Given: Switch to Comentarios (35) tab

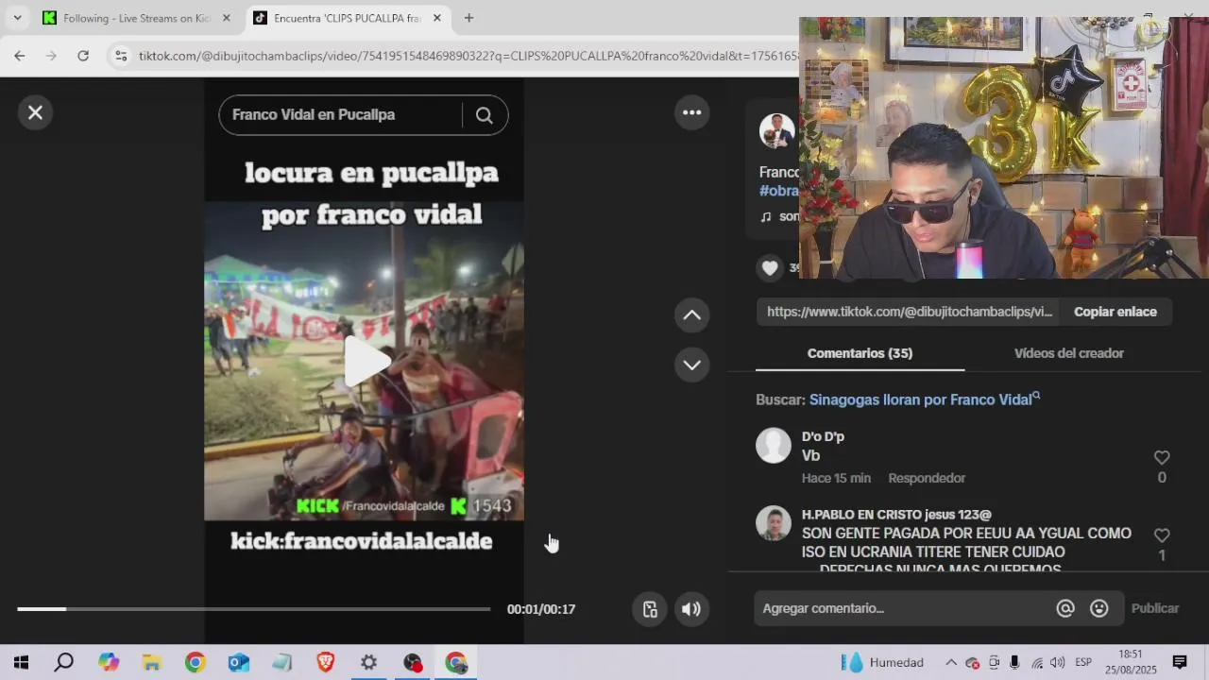Looking at the screenshot, I should pyautogui.click(x=860, y=353).
